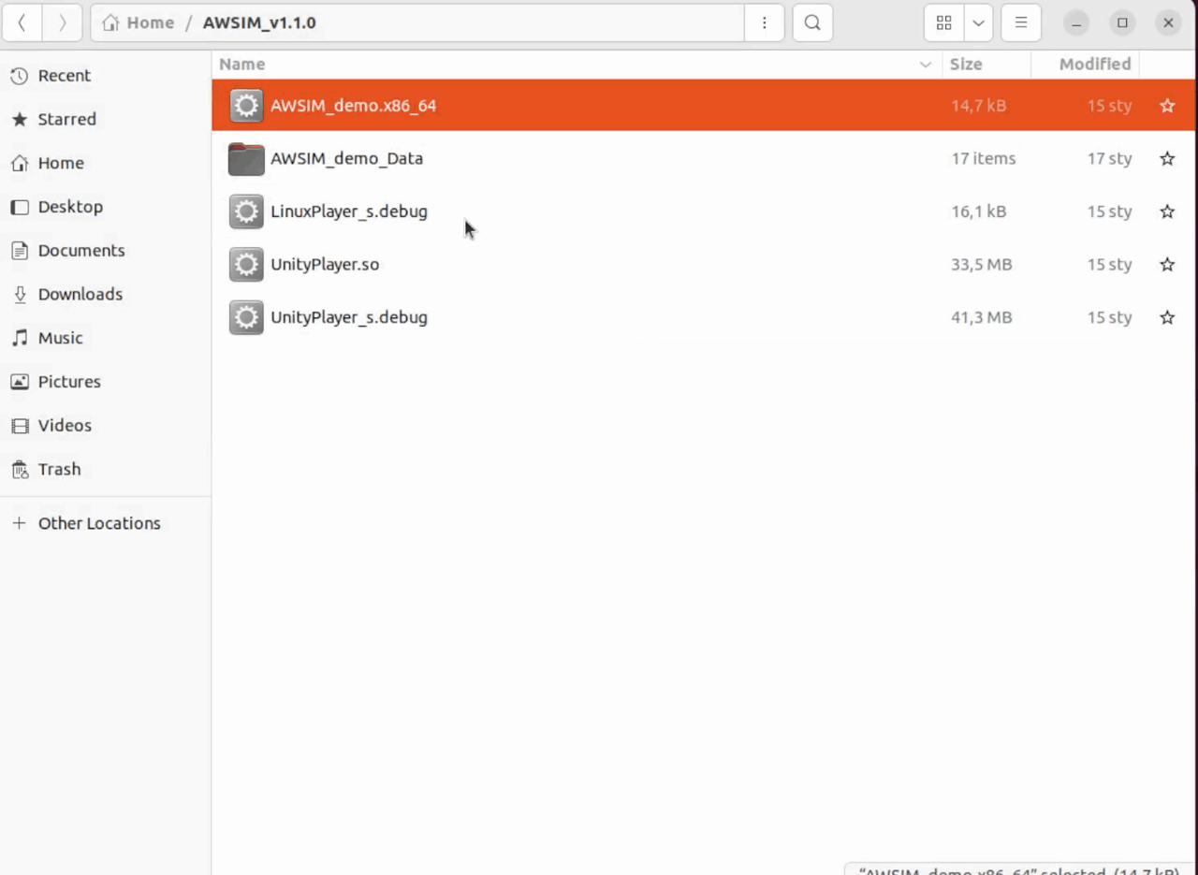This screenshot has width=1198, height=875.
Task: Click the 17 items size value
Action: (983, 158)
